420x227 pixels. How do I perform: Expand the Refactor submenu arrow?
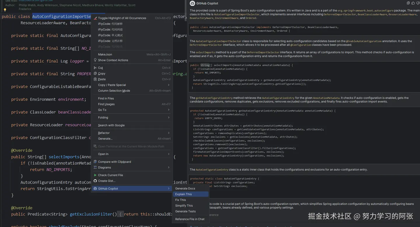pos(169,133)
